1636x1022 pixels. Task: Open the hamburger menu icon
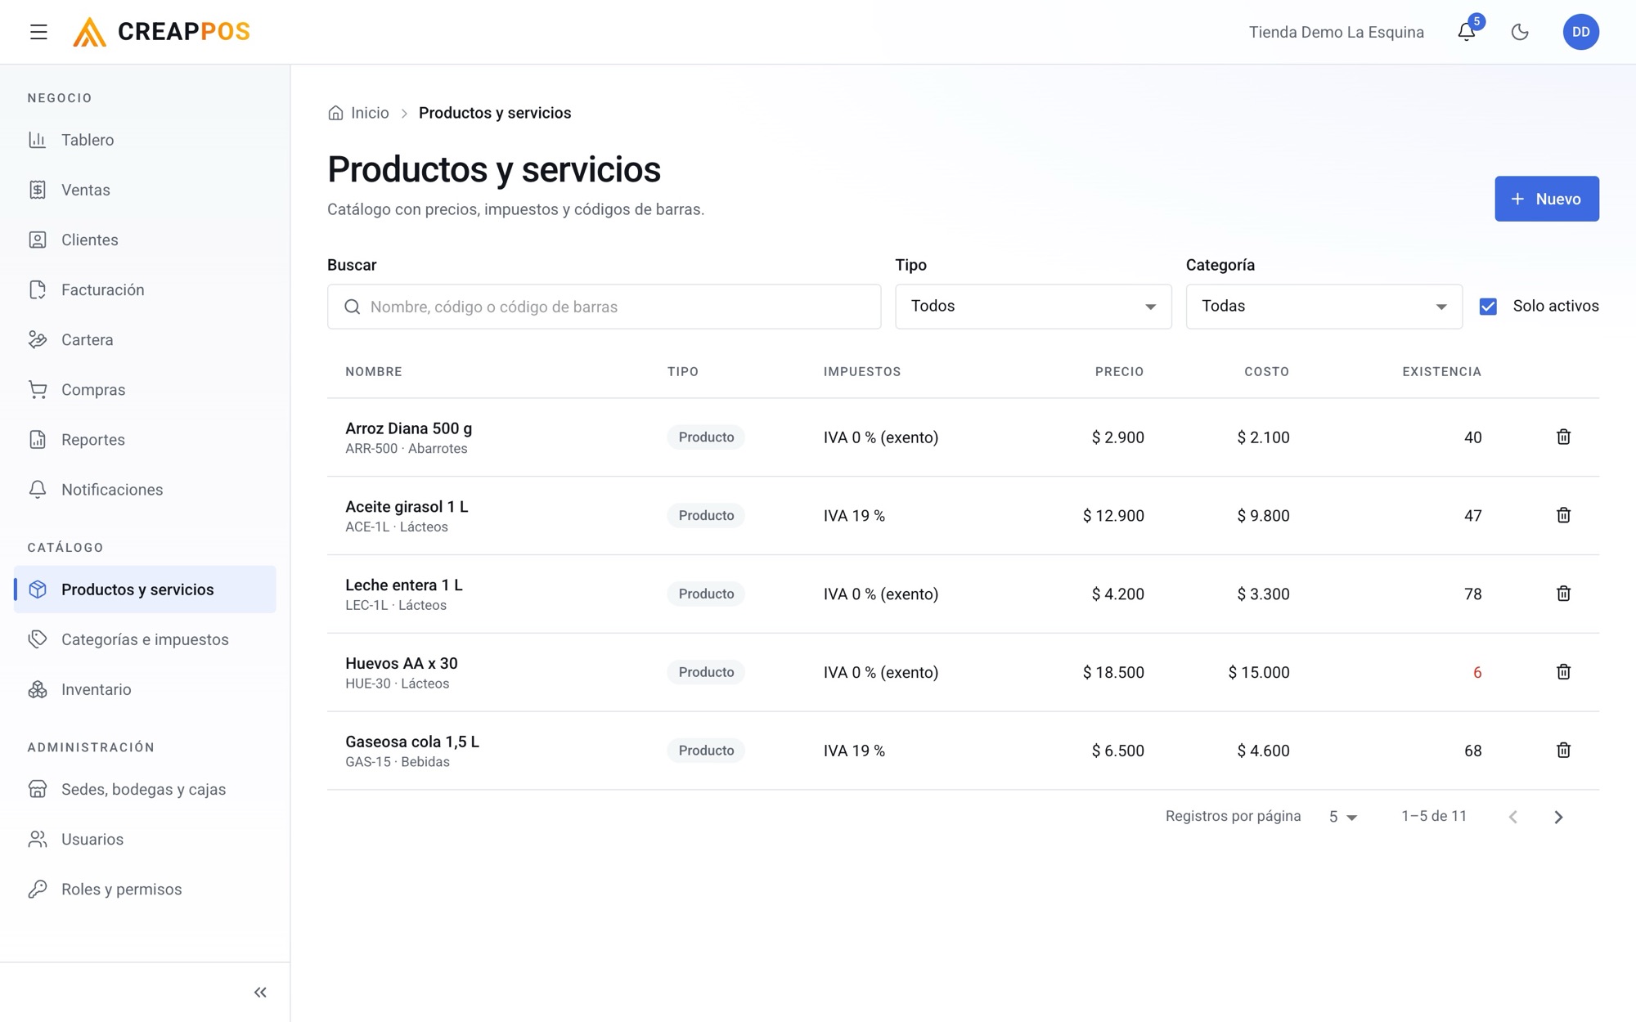point(38,32)
